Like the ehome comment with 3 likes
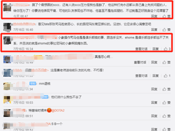175x131 pixels. pyautogui.click(x=167, y=49)
